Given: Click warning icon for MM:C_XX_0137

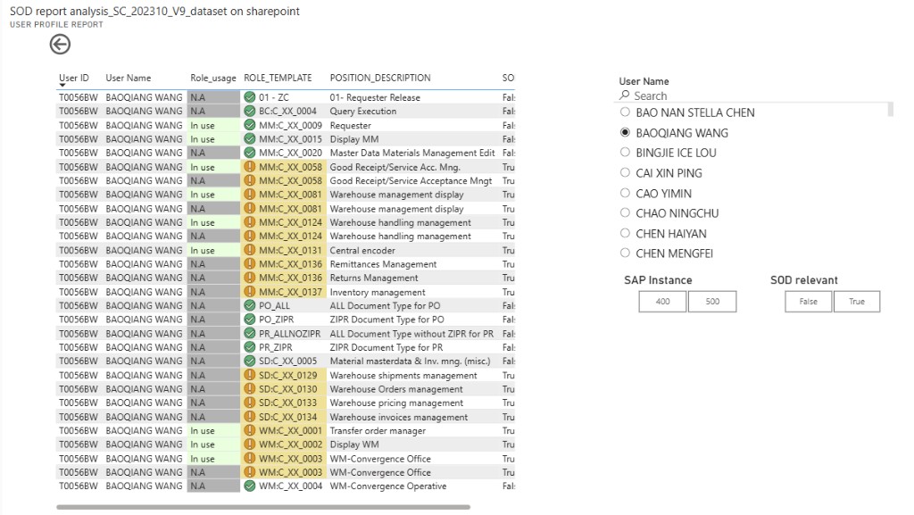Looking at the screenshot, I should click(250, 292).
